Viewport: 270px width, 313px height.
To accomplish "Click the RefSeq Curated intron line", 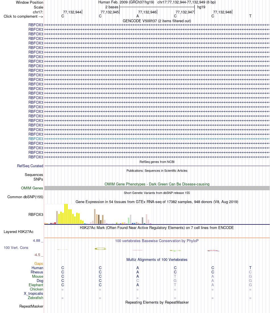I will coord(157,166).
